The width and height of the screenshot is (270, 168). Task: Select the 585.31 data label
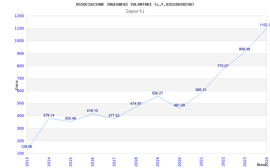(x=201, y=90)
